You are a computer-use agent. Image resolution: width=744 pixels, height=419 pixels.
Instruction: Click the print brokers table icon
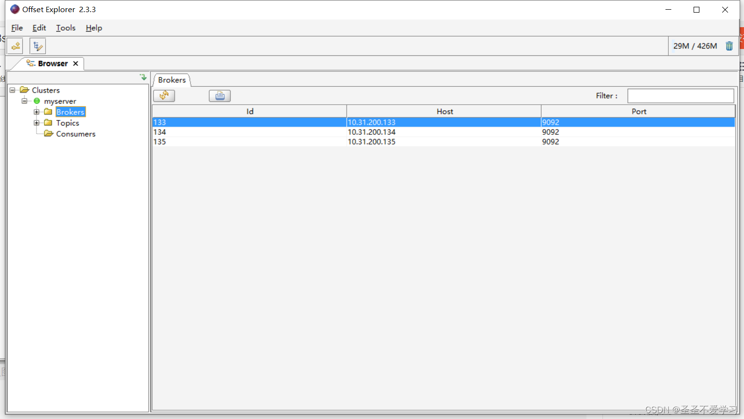pos(220,96)
